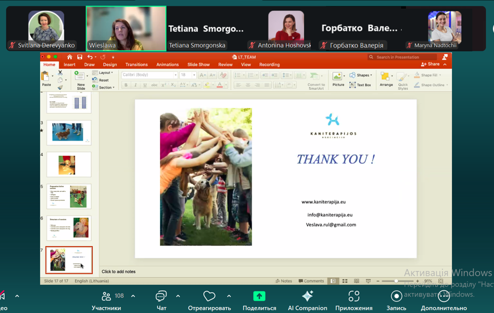This screenshot has height=313, width=494.
Task: Adjust the zoom slider in status bar
Action: (397, 281)
